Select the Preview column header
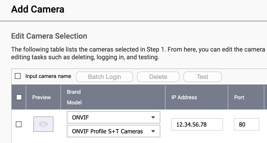Viewport: 267px width, 143px height. point(41,97)
